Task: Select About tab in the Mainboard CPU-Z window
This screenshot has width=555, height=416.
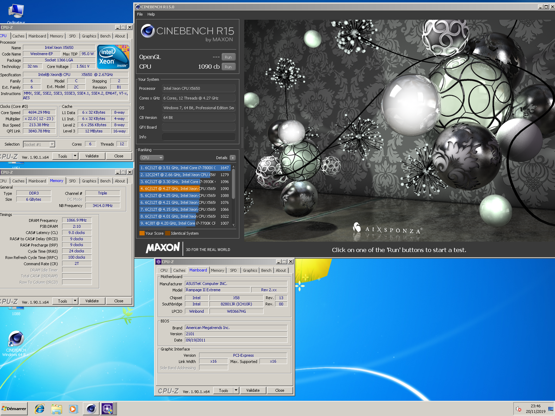Action: 281,270
